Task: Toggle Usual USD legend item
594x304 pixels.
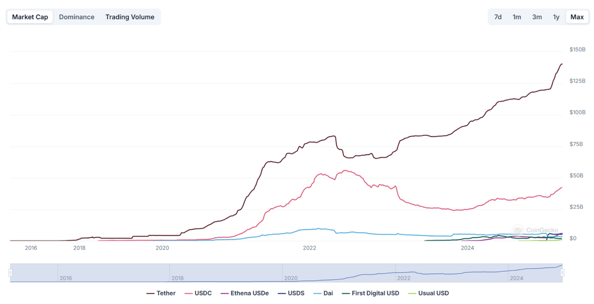Action: (428, 293)
